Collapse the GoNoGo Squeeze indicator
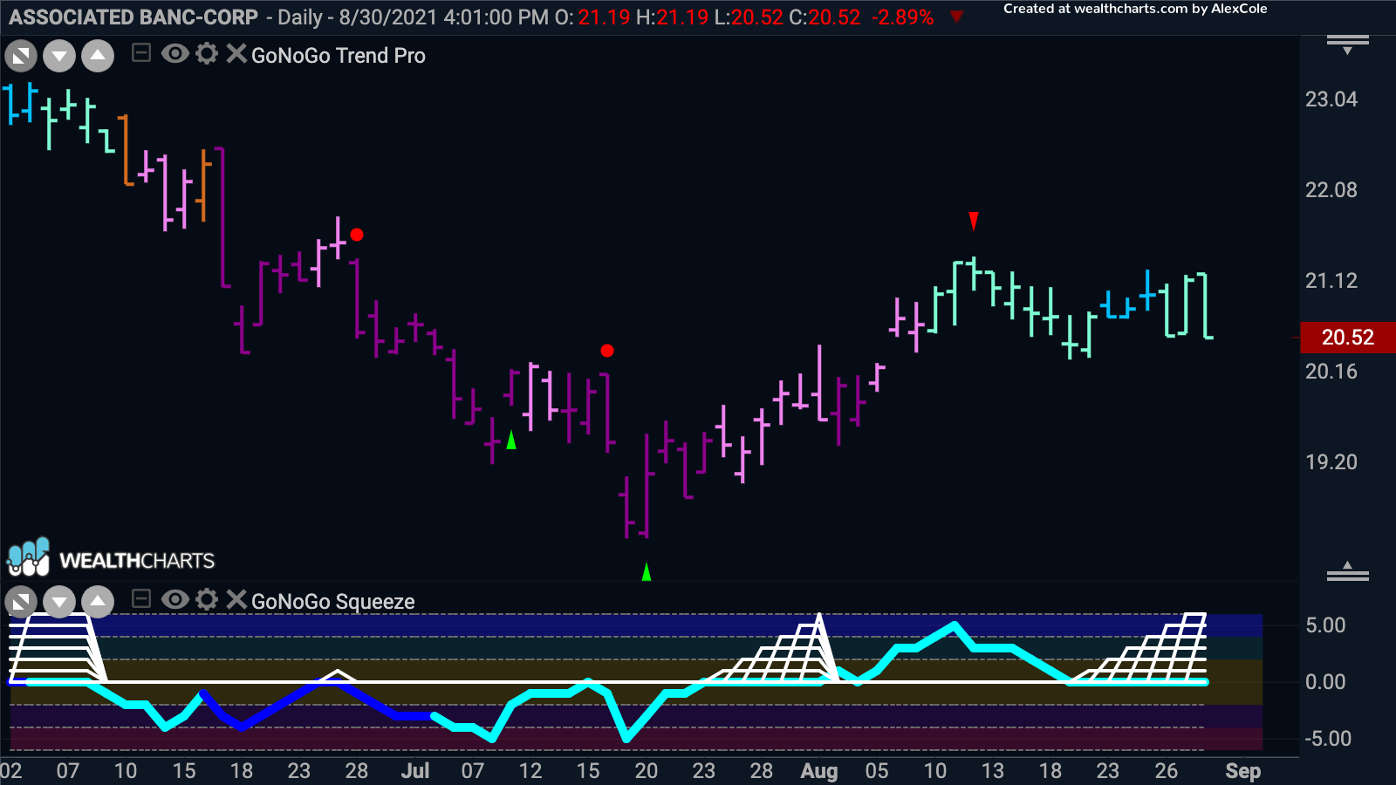The width and height of the screenshot is (1396, 785). 140,599
